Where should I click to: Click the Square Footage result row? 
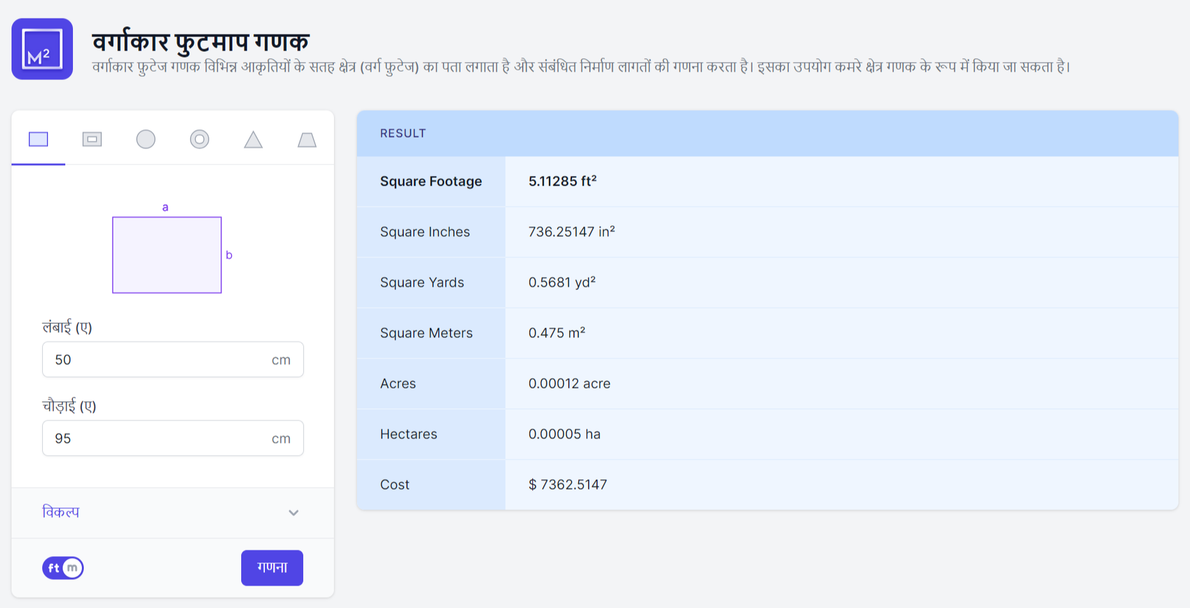click(x=767, y=182)
